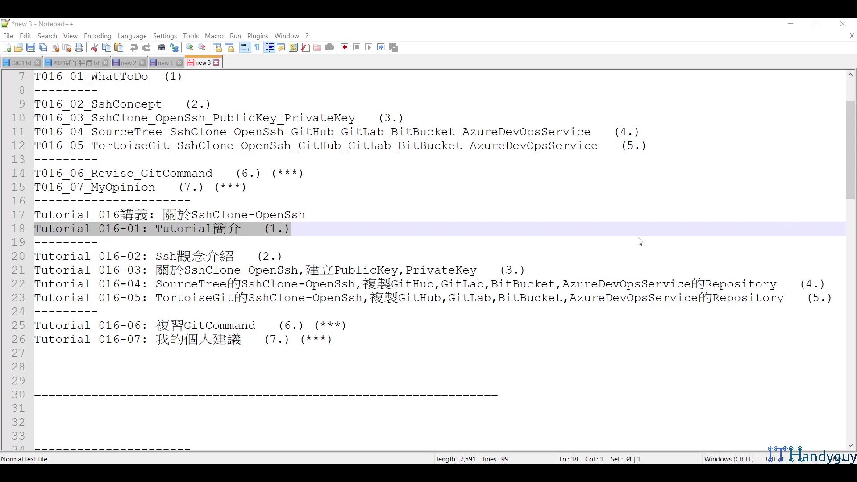Click the Print toolbar icon
This screenshot has height=482, width=857.
[x=79, y=48]
